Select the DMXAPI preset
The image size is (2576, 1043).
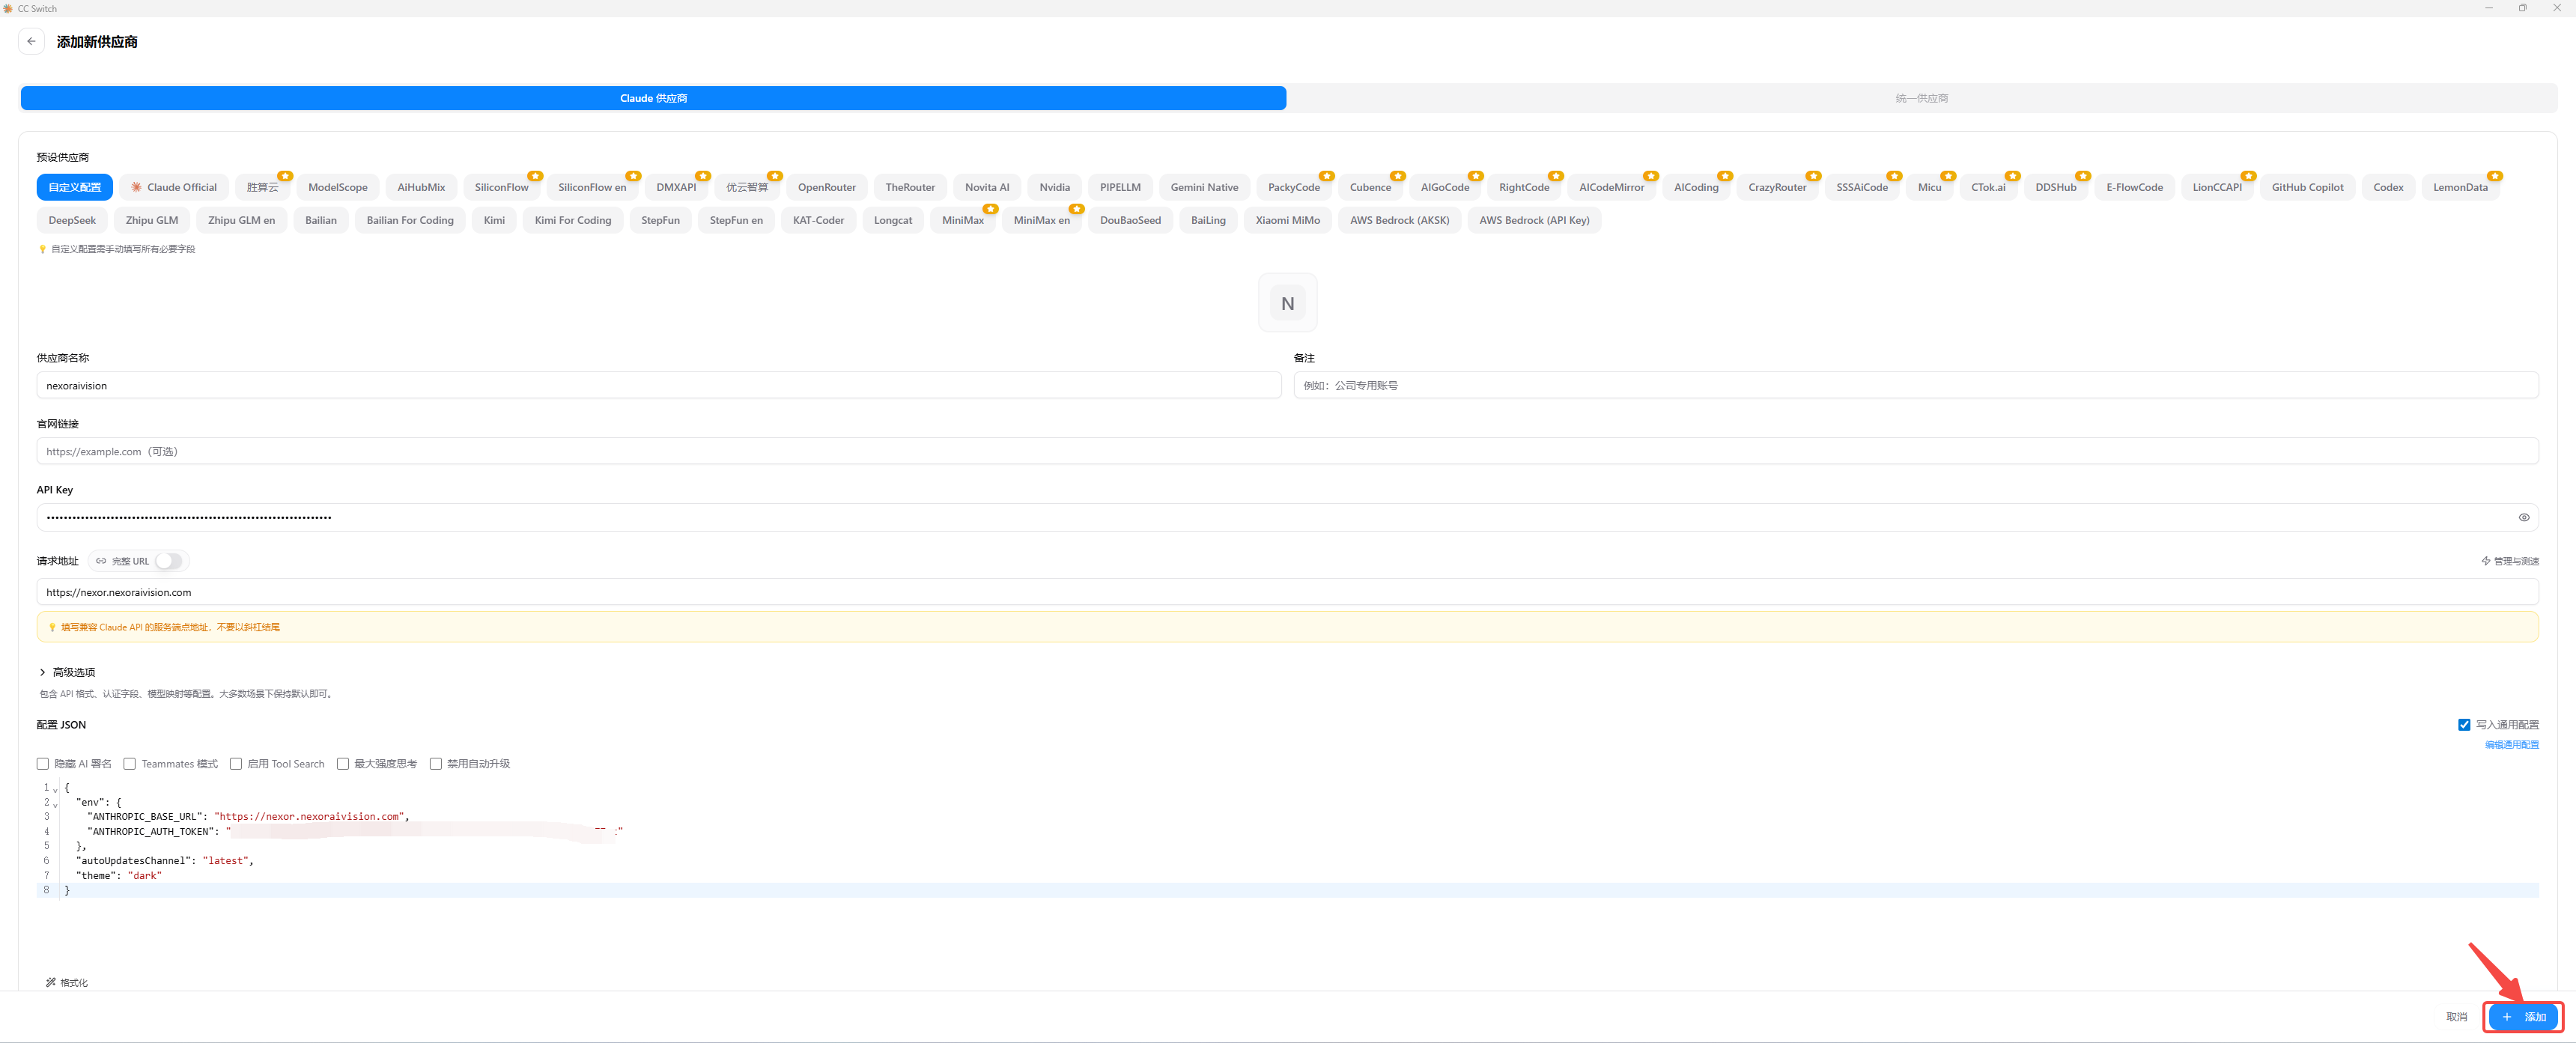[676, 187]
